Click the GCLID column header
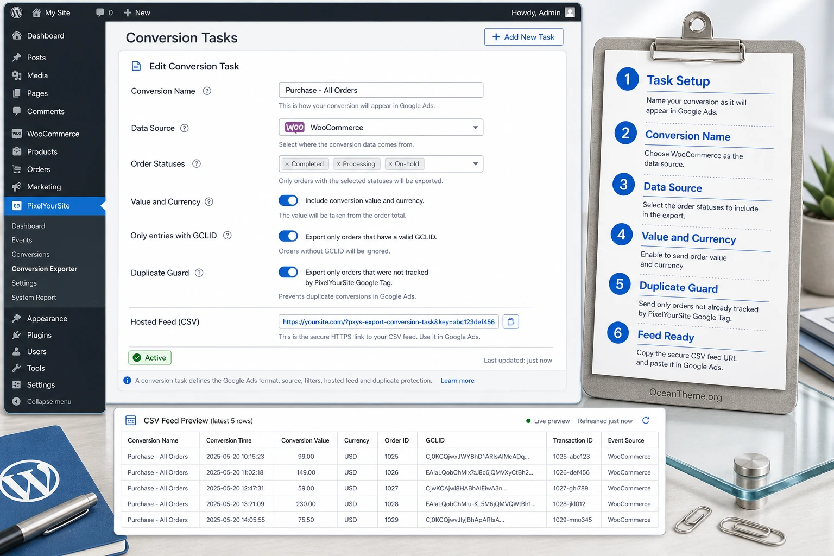 point(435,440)
